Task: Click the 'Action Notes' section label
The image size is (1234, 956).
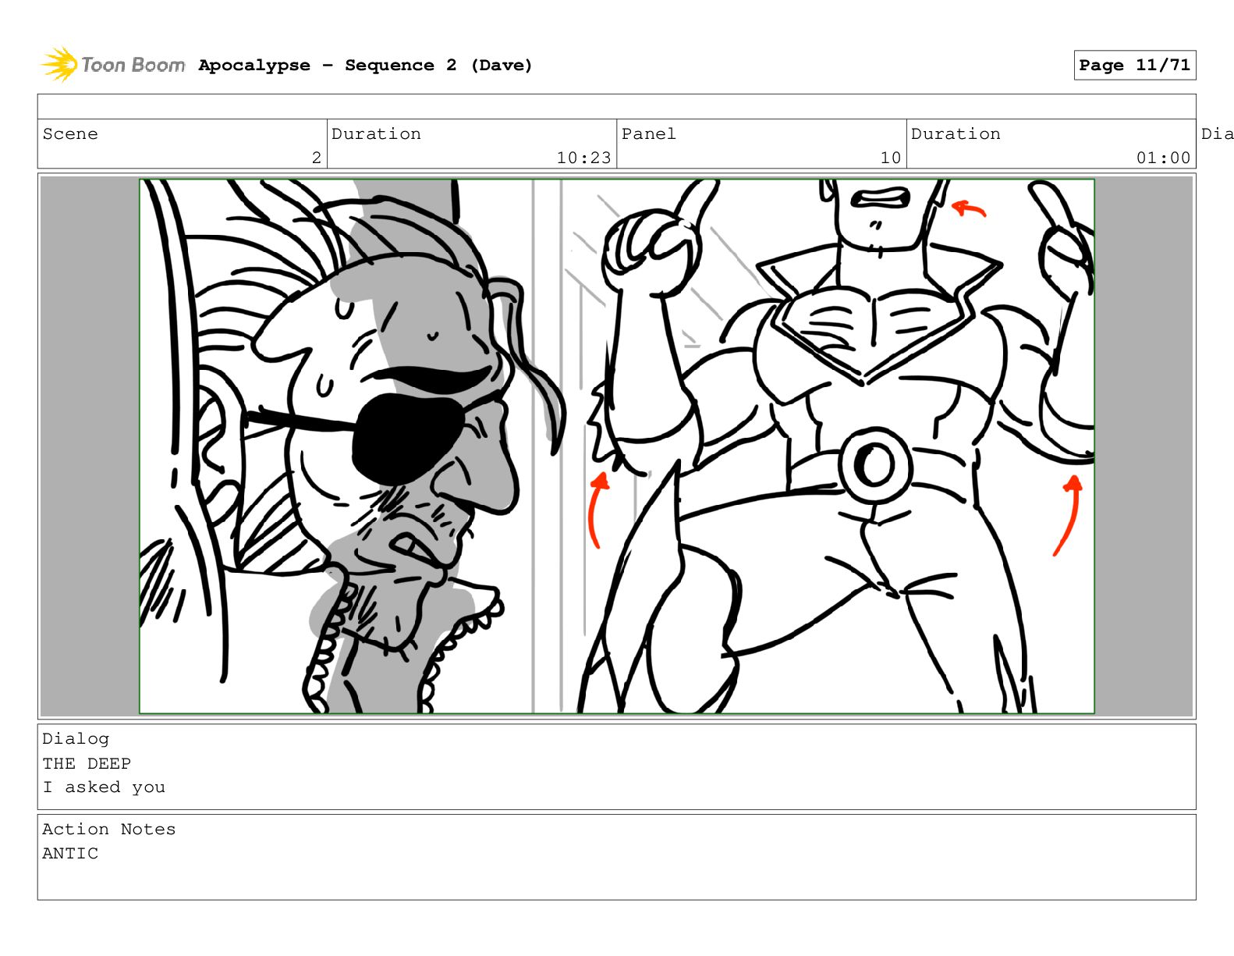Action: (109, 829)
